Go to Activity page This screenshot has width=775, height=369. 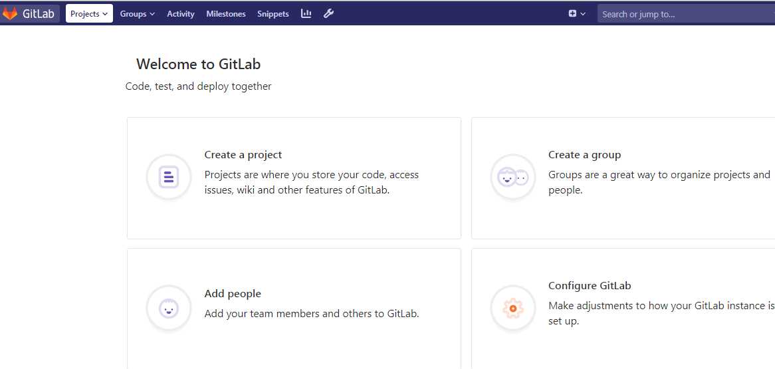pos(180,14)
